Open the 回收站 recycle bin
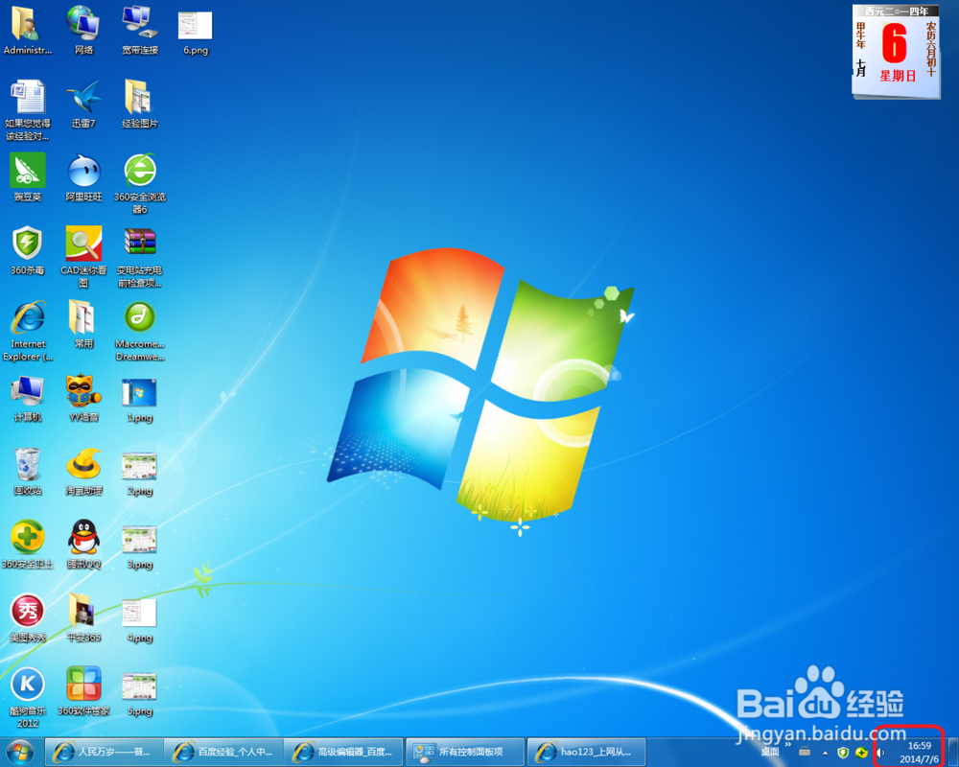Image resolution: width=959 pixels, height=767 pixels. 28,472
